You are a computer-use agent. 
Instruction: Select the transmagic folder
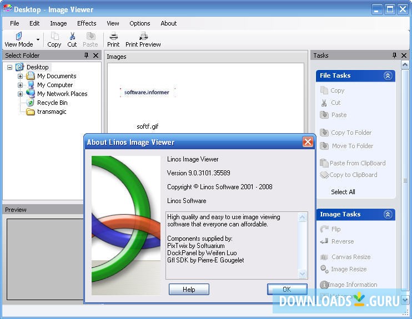[x=52, y=112]
